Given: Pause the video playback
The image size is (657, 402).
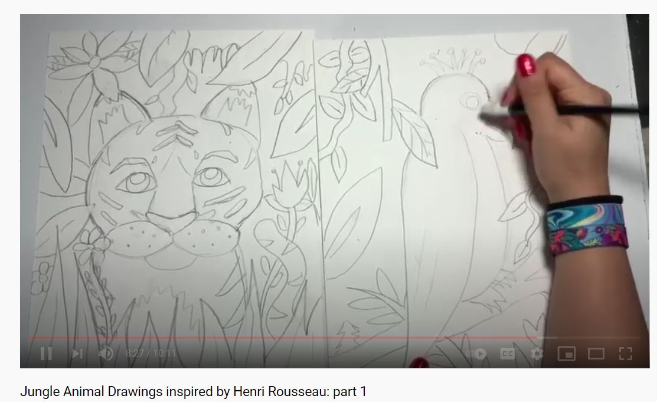Looking at the screenshot, I should tap(46, 354).
